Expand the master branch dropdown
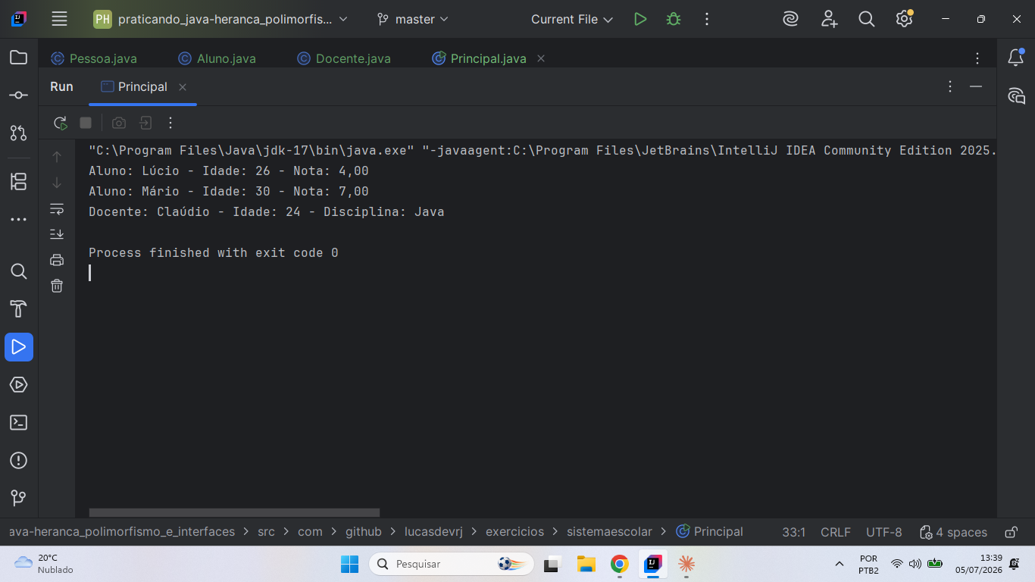 413,20
